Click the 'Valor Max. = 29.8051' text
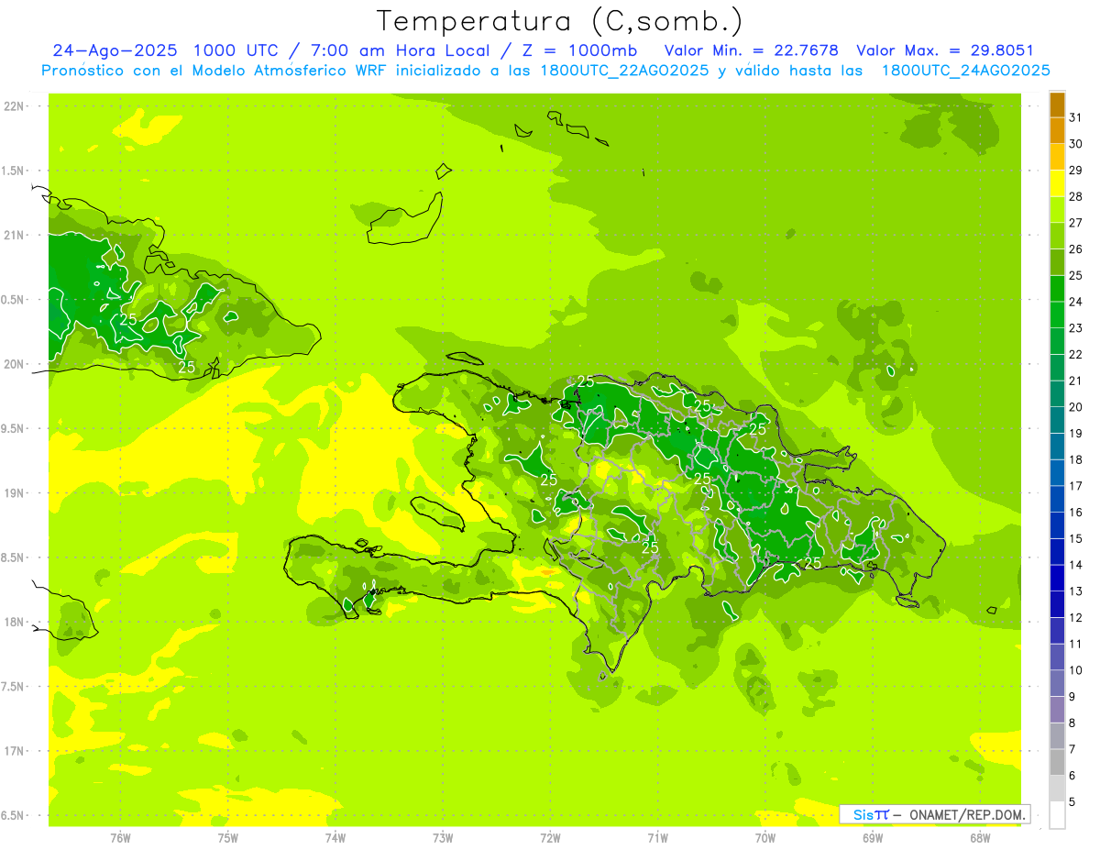Viewport: 1100px width, 850px height. click(x=945, y=51)
